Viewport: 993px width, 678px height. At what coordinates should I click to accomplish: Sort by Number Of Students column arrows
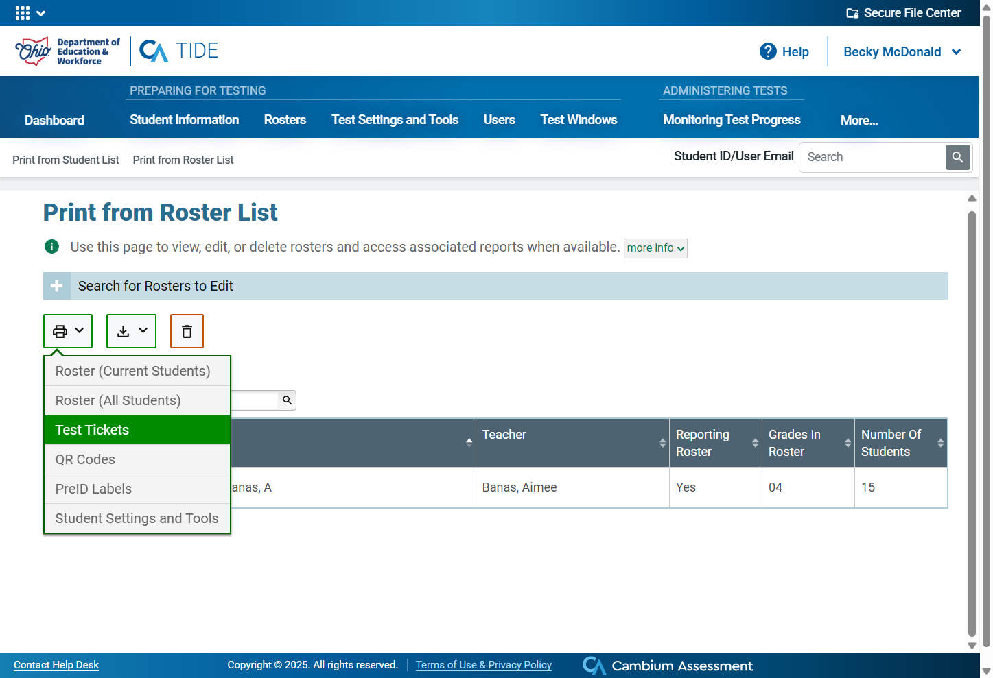tap(940, 443)
